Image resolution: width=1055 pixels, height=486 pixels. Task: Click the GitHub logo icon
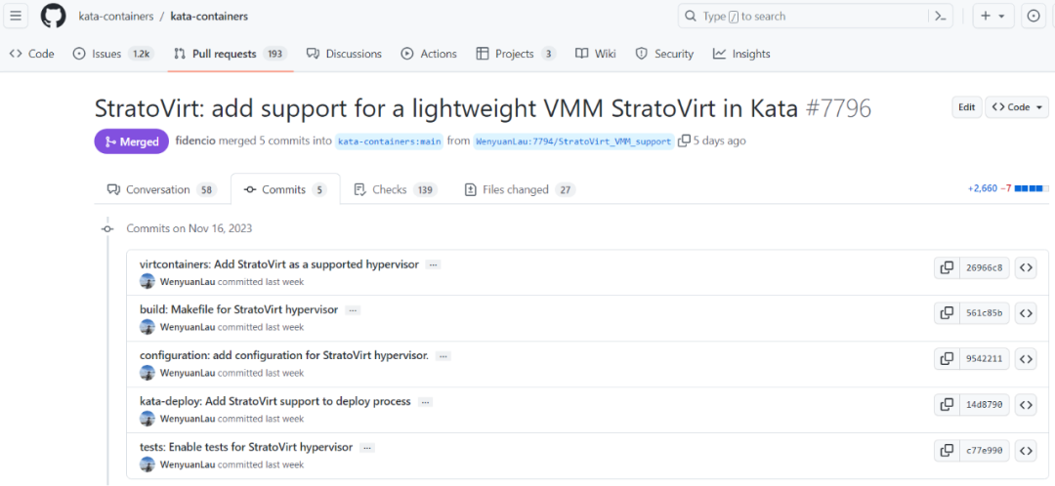click(52, 16)
